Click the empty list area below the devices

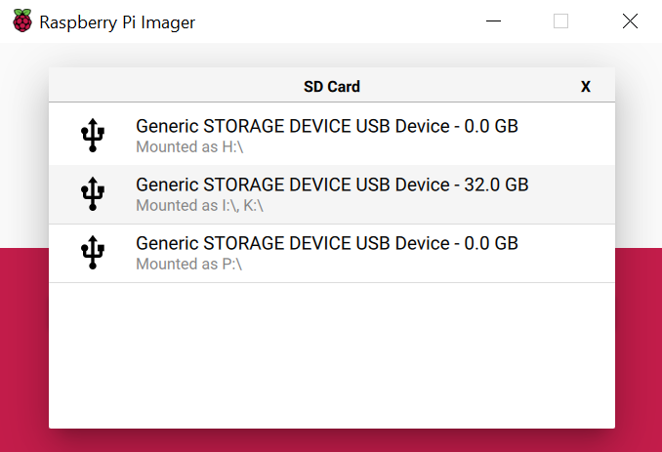click(x=332, y=355)
